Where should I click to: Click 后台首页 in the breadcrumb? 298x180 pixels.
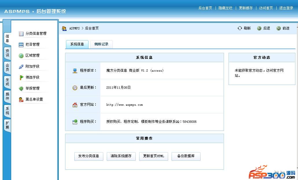pos(92,28)
